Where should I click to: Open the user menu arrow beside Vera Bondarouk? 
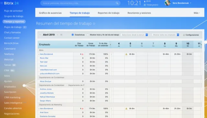191,3
